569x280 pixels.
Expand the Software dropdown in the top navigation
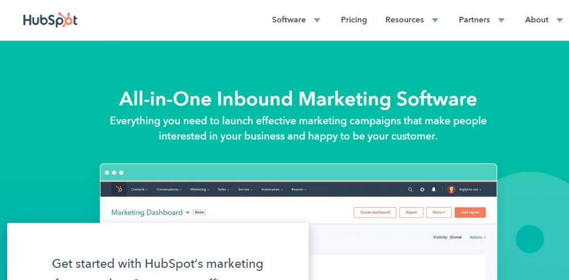point(296,20)
